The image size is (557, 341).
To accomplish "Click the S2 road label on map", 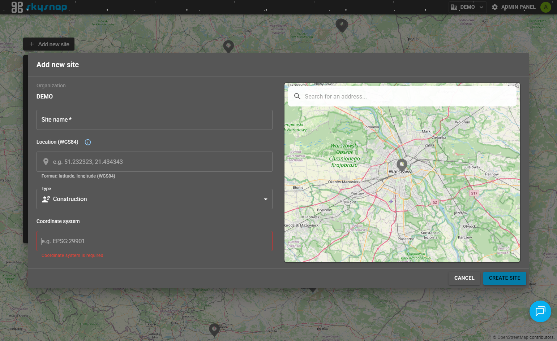I will pyautogui.click(x=435, y=202).
